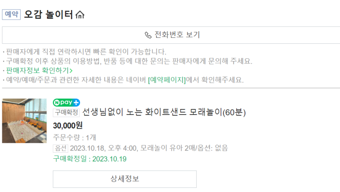Click the 2023.10.18 reservation option details
The width and height of the screenshot is (340, 192).
[149, 148]
